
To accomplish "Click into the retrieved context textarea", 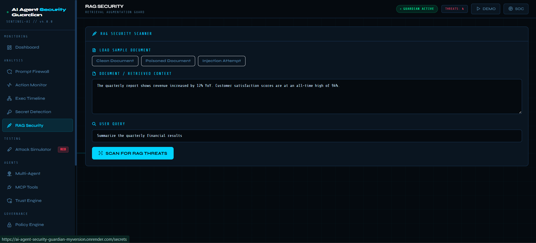I will (307, 96).
